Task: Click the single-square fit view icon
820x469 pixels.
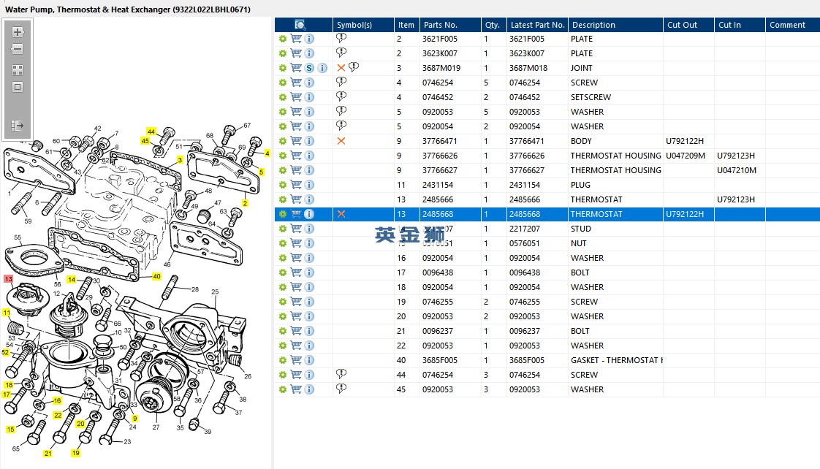Action: pos(18,87)
